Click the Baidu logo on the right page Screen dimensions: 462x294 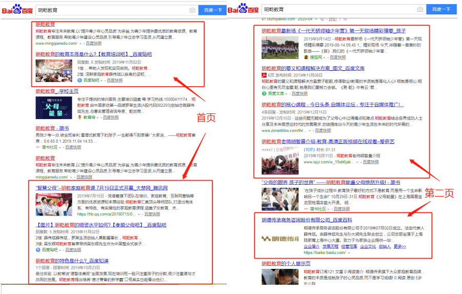[x=243, y=9]
